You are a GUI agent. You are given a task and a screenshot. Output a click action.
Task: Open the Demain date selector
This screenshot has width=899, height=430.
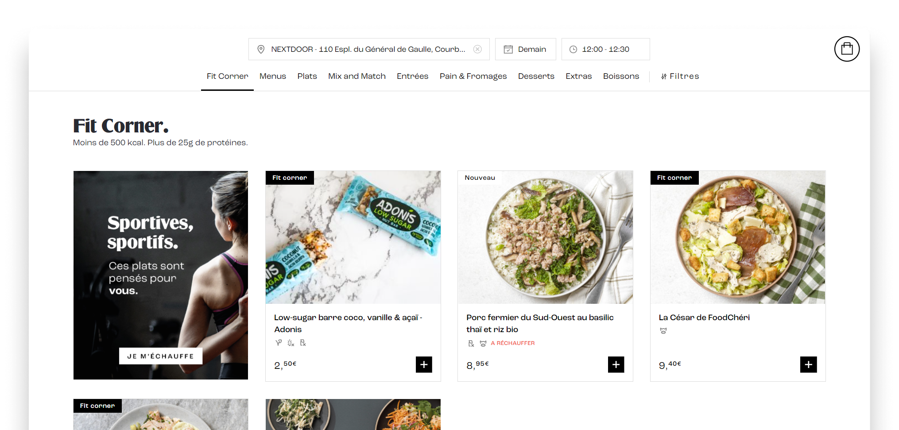pos(526,49)
